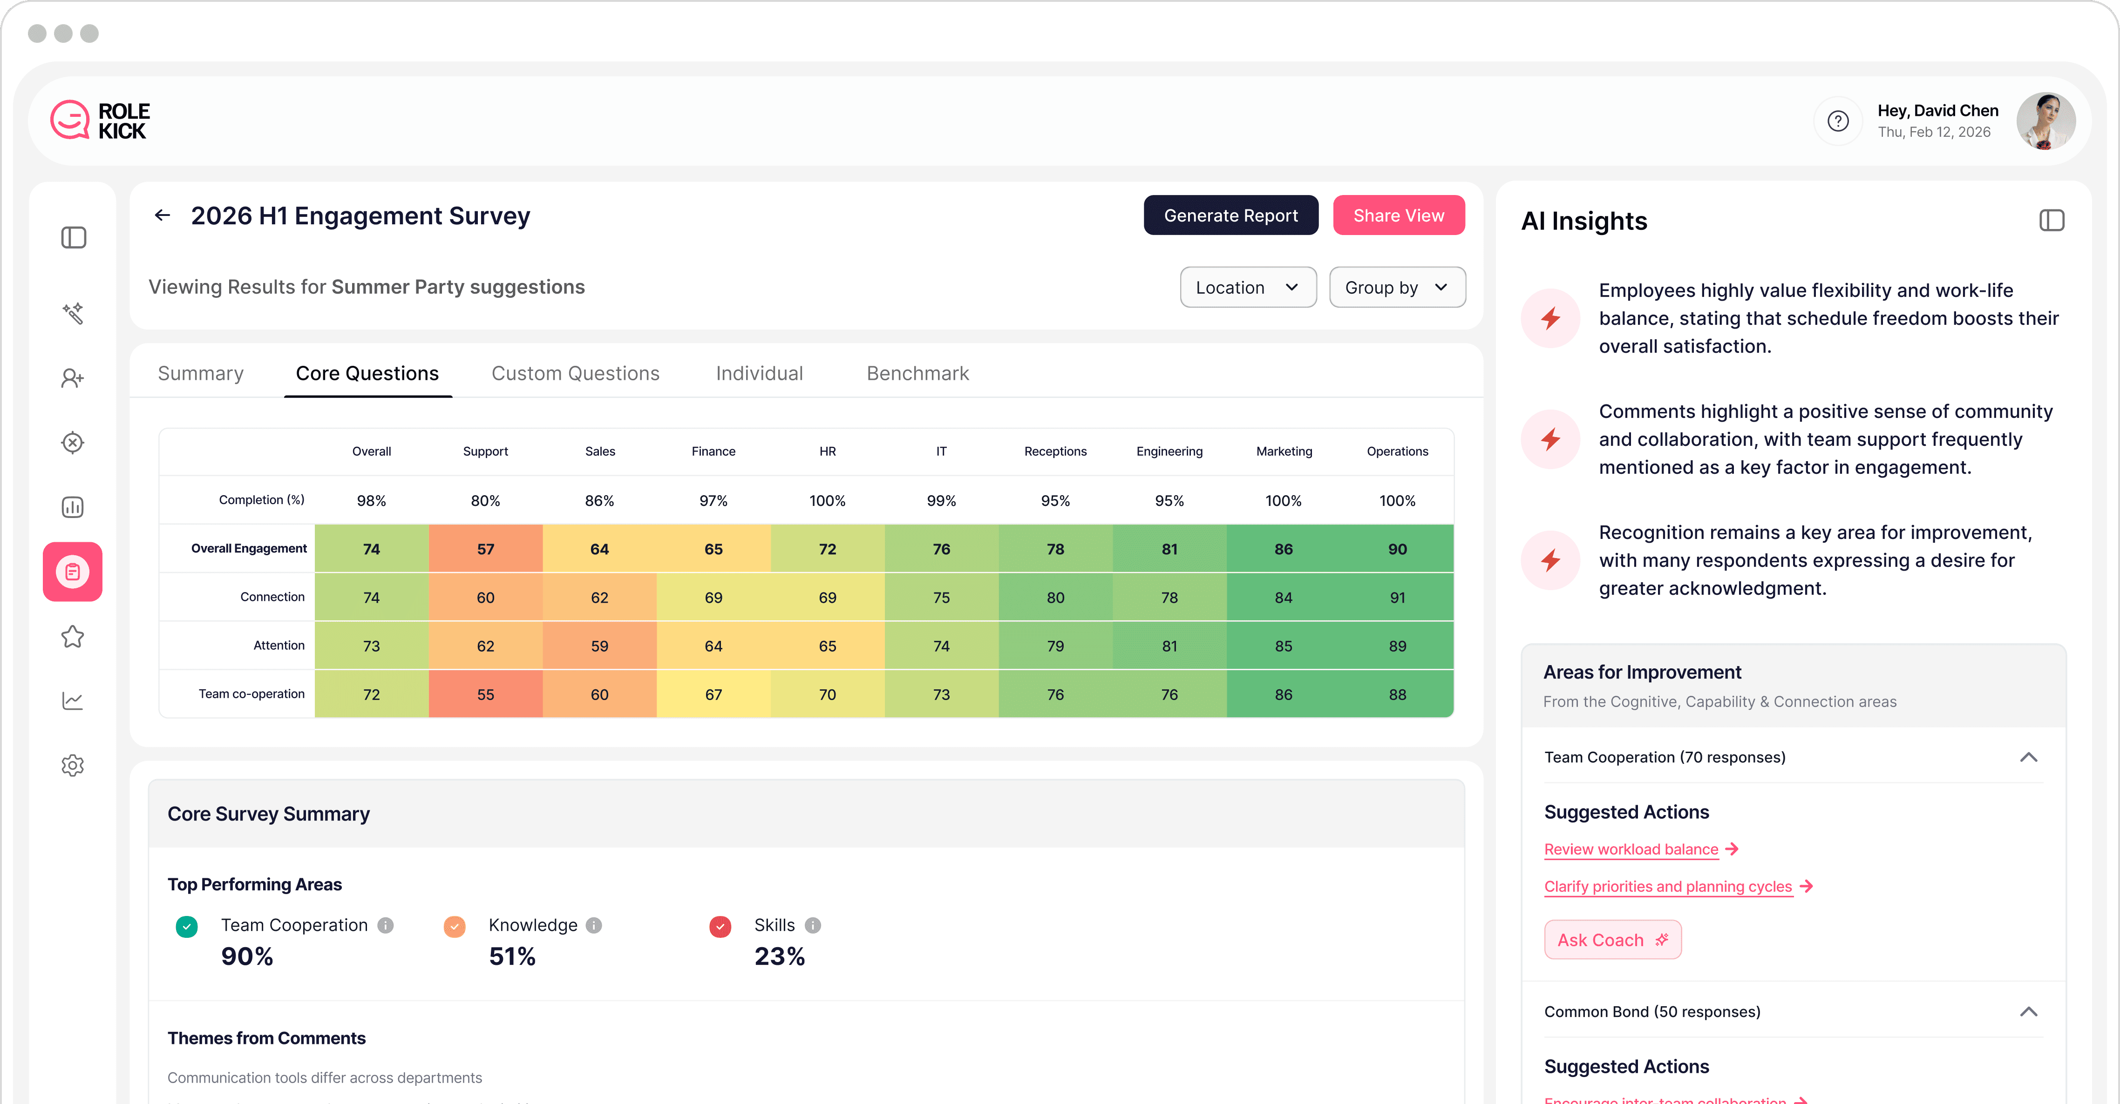Toggle the left sidebar collapse icon

coord(73,238)
